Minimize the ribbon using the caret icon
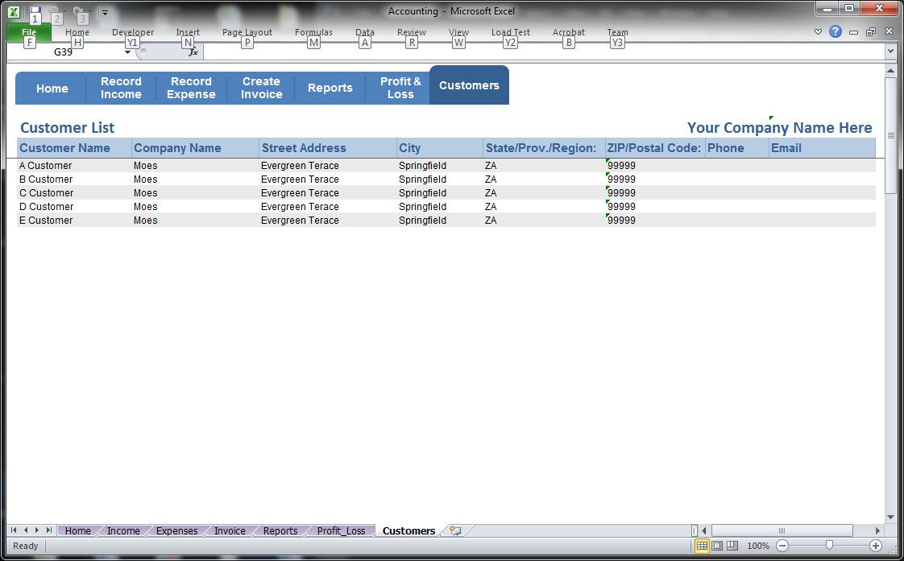Image resolution: width=904 pixels, height=561 pixels. (x=818, y=32)
